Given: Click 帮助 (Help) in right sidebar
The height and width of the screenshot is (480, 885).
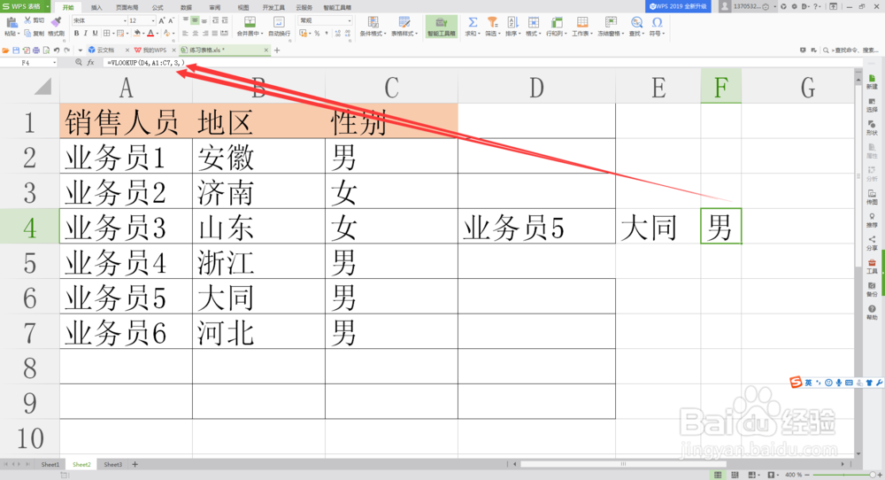Looking at the screenshot, I should tap(872, 313).
